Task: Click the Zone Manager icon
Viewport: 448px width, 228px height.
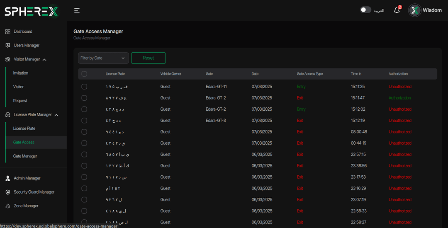Action: tap(7, 206)
